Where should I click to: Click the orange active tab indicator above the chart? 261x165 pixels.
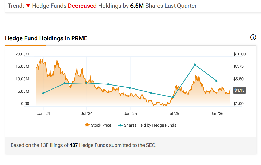25,46
